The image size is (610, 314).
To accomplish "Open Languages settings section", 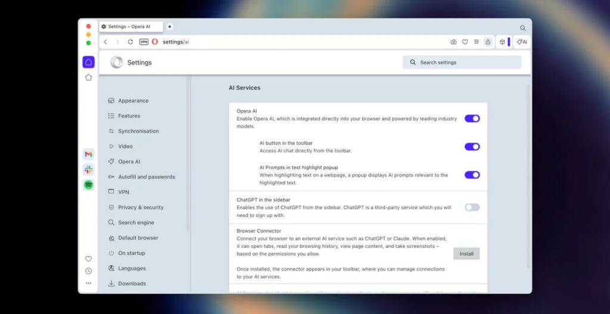I will [127, 268].
